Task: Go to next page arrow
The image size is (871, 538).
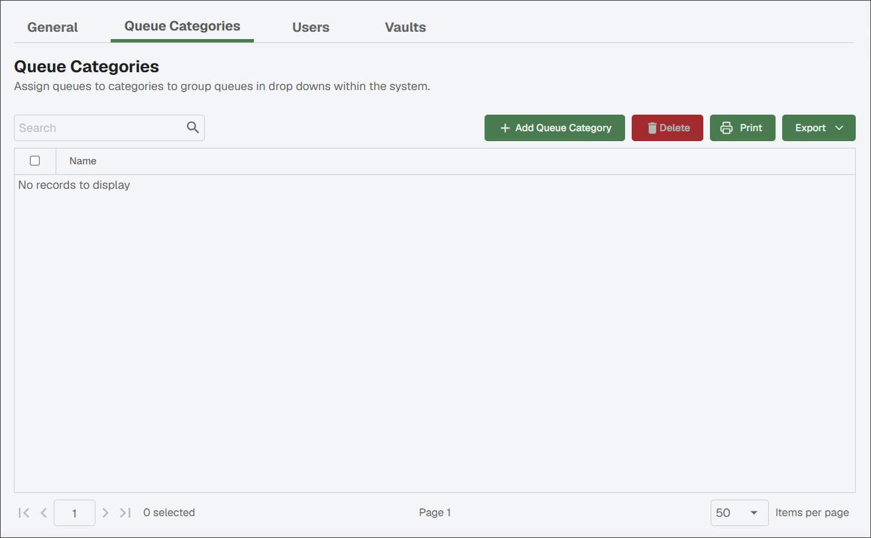Action: coord(105,513)
